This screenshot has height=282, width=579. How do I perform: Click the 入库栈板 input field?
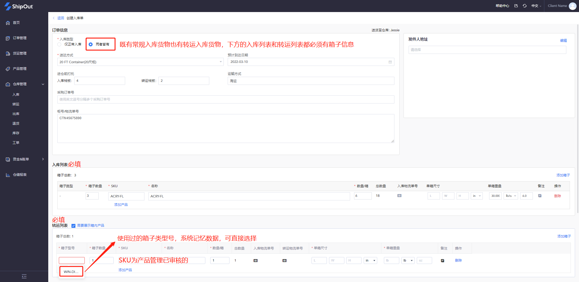point(100,81)
